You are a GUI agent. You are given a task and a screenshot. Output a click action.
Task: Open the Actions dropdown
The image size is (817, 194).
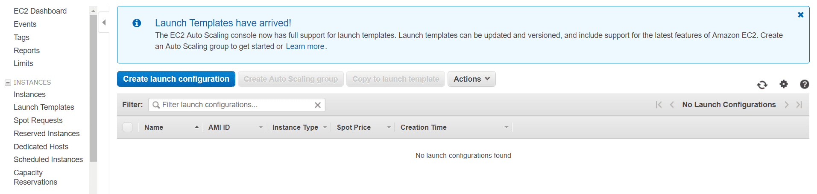[x=471, y=79]
